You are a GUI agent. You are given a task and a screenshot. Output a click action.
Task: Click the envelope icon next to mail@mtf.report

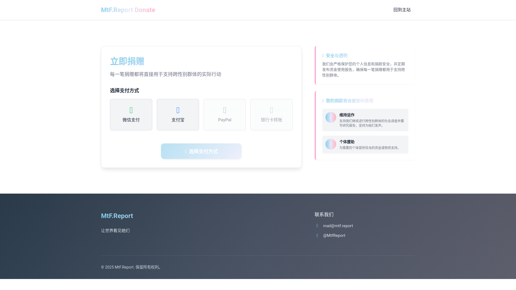[x=317, y=226]
